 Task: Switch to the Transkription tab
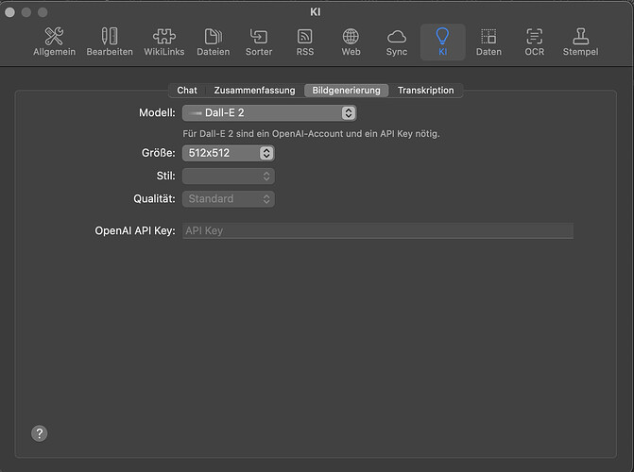tap(425, 91)
